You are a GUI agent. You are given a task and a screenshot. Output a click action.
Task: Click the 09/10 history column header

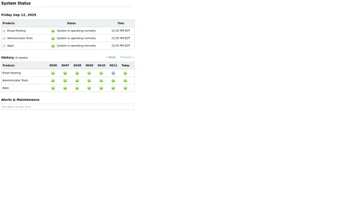[x=101, y=65]
